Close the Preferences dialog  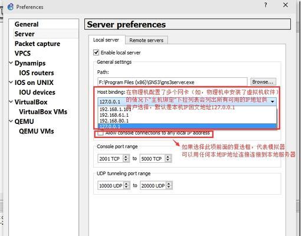click(286, 5)
